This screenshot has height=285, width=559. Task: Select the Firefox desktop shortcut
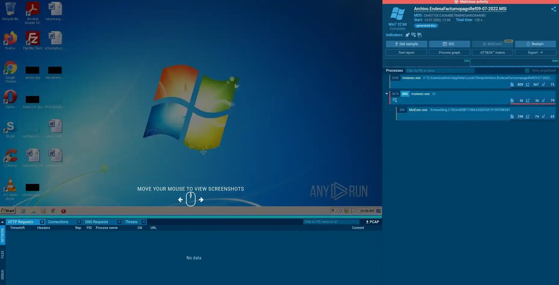pyautogui.click(x=10, y=40)
